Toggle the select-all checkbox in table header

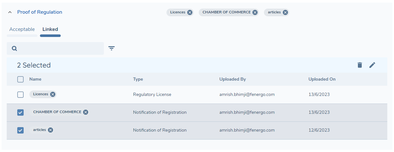click(20, 79)
